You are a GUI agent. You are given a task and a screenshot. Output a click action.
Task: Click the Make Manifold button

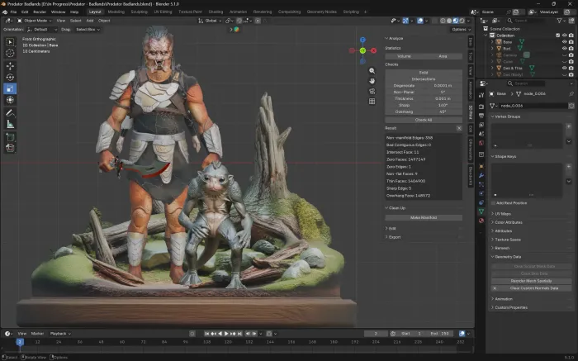click(424, 218)
